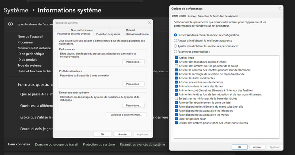The image size is (295, 155).
Task: Enable Afficher des ombres sous le pointeur
Action: [x=176, y=66]
